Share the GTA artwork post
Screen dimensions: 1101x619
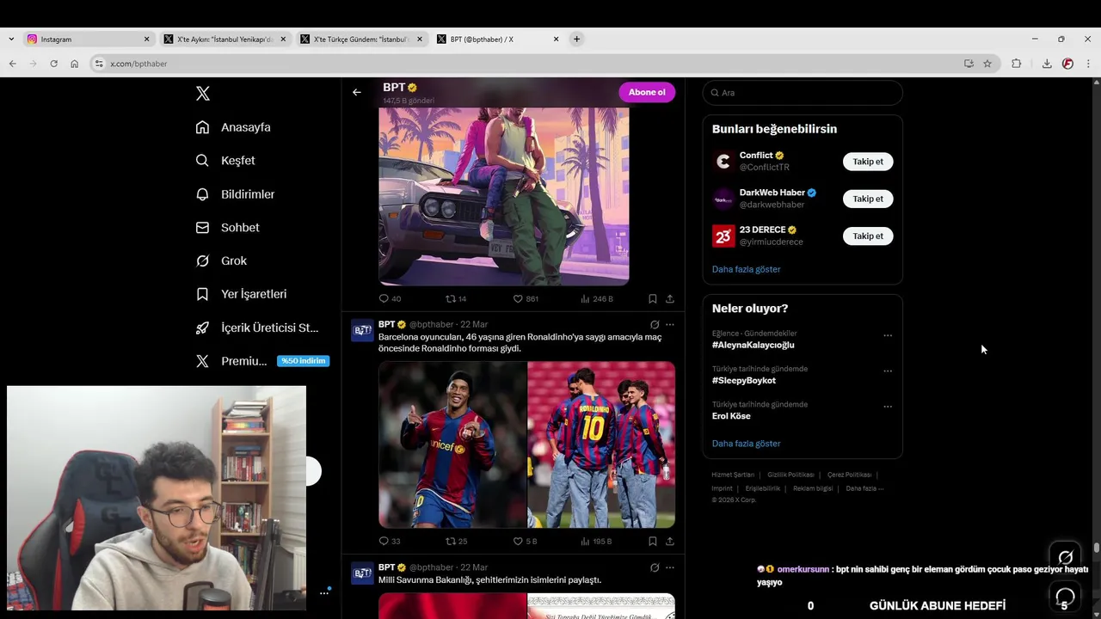669,298
